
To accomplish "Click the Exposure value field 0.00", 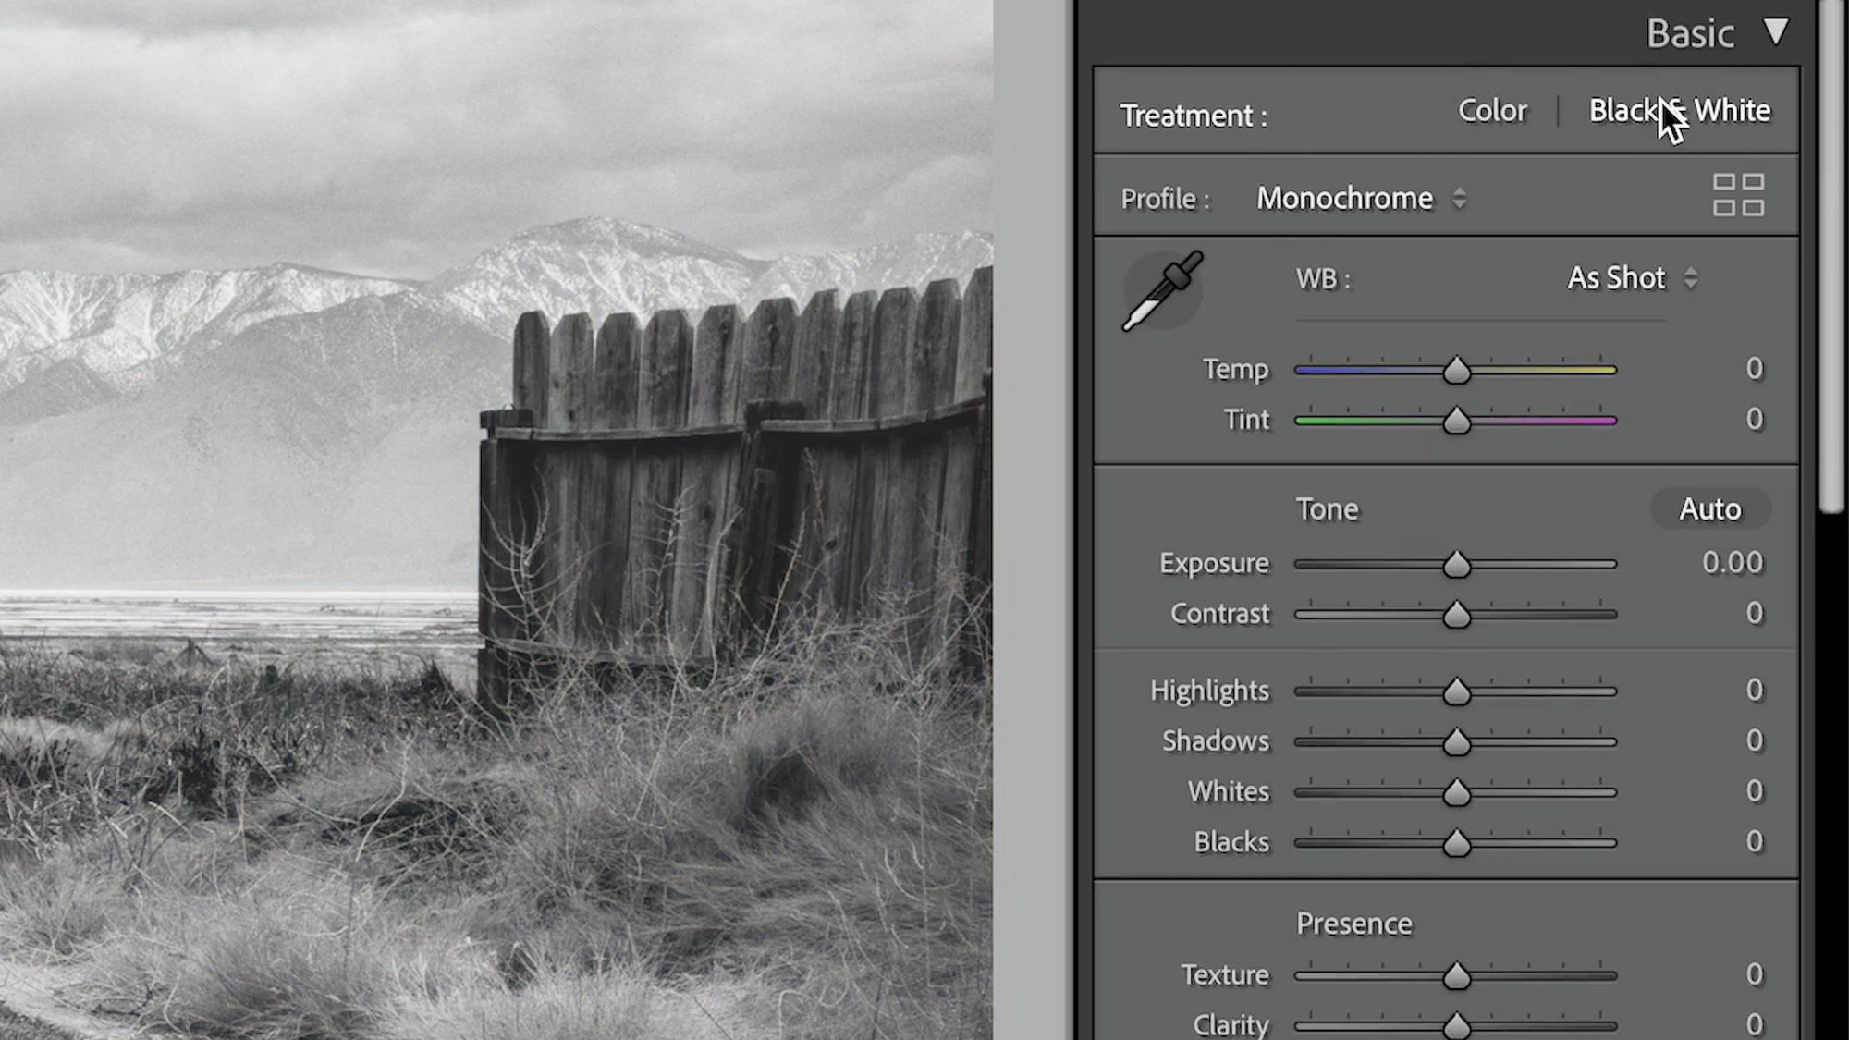I will 1732,563.
